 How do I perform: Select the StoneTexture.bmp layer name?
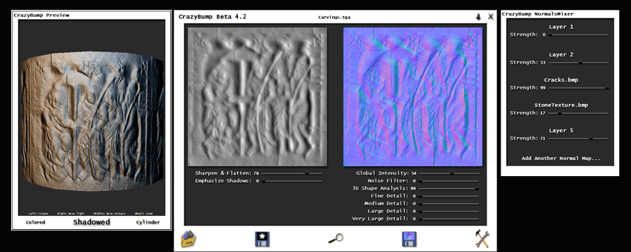coord(561,105)
